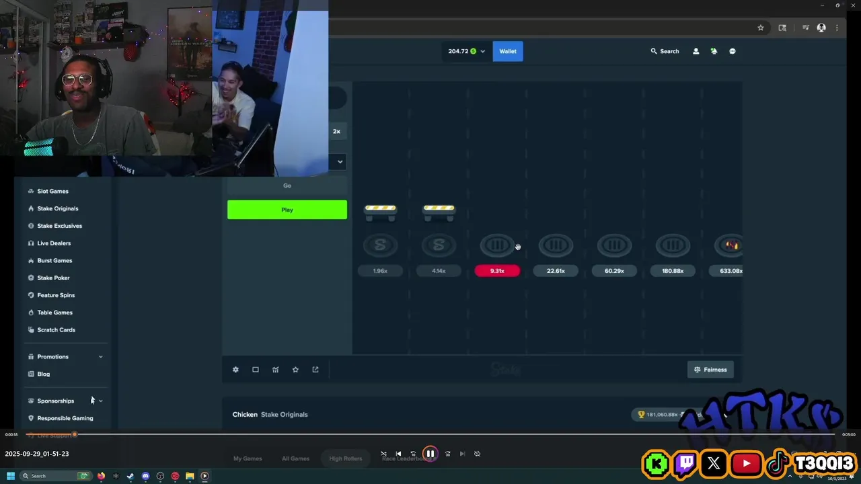Open Stake Originals in sidebar
The width and height of the screenshot is (861, 484).
(58, 208)
